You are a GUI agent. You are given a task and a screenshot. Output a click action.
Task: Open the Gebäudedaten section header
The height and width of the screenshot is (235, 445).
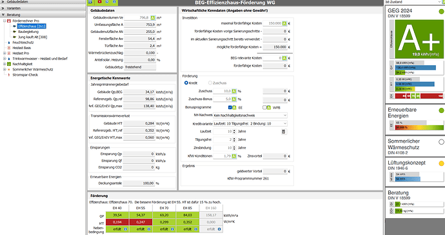pos(43,2)
